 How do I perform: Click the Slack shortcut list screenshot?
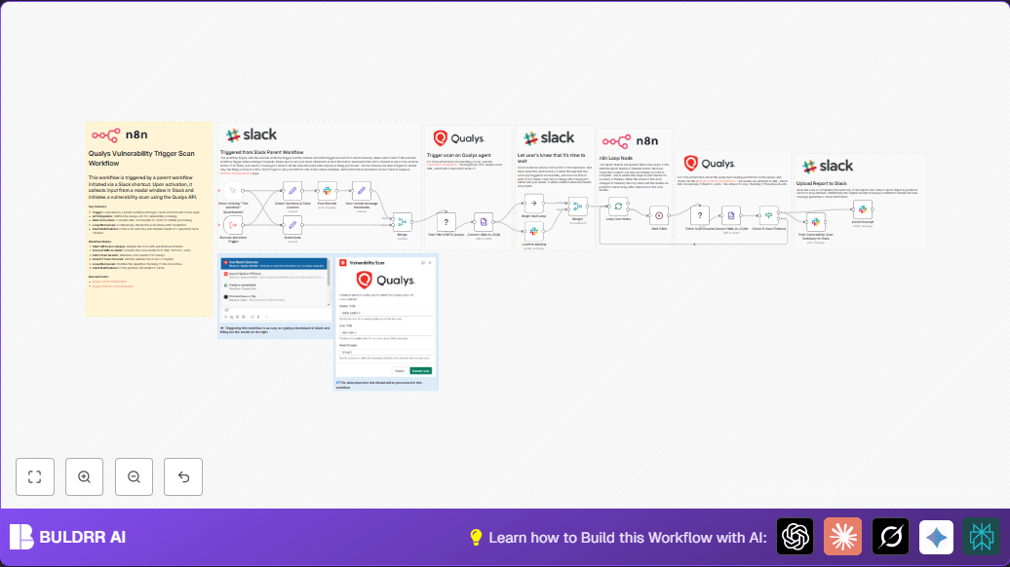coord(275,288)
